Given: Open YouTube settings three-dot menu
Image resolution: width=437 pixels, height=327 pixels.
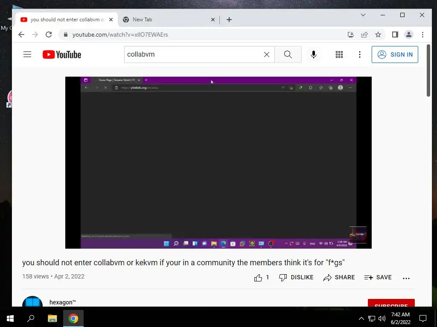Looking at the screenshot, I should point(359,54).
